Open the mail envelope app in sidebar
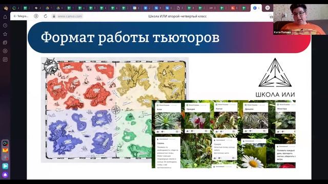 pos(5,150)
